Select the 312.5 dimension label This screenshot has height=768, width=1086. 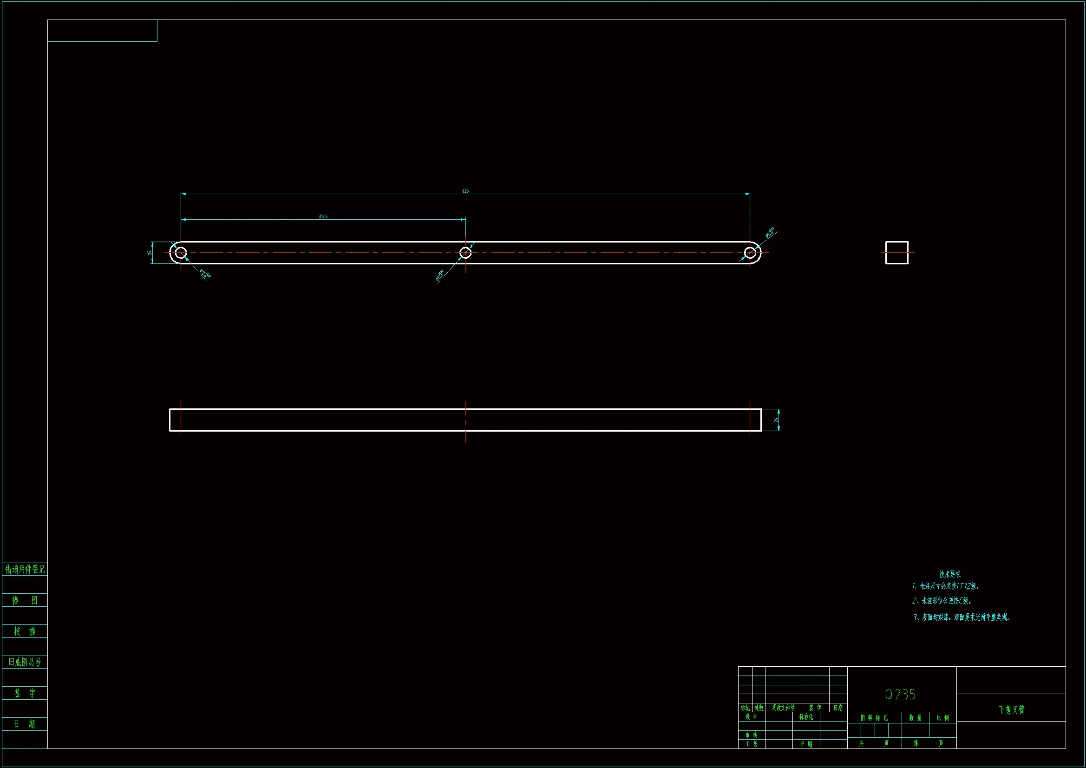323,217
